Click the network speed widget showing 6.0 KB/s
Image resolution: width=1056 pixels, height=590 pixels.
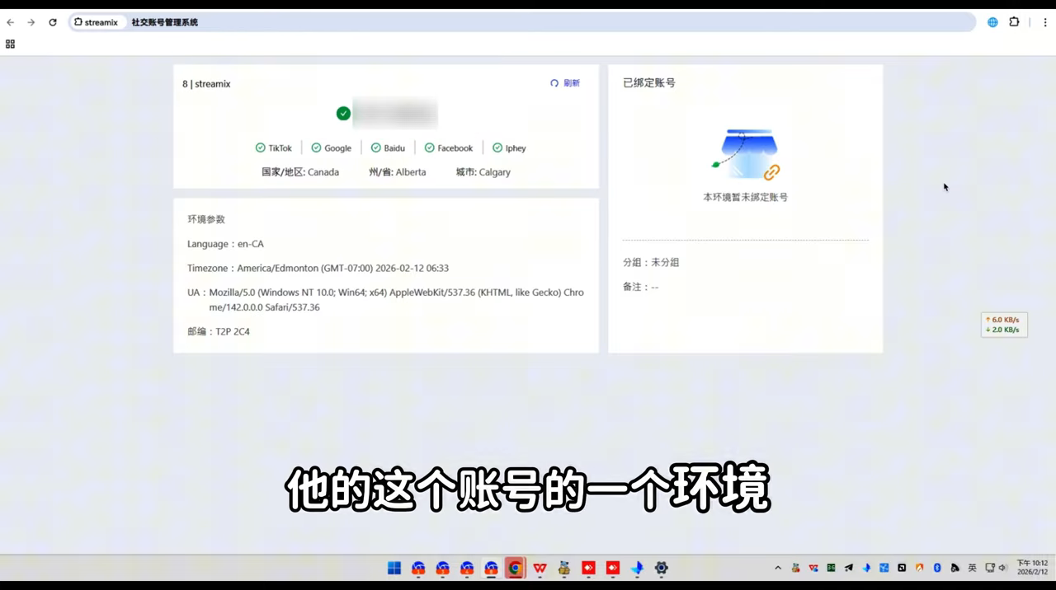pos(1004,325)
